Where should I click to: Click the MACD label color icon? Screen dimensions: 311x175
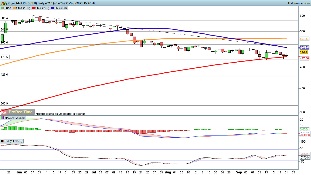(x=3, y=118)
